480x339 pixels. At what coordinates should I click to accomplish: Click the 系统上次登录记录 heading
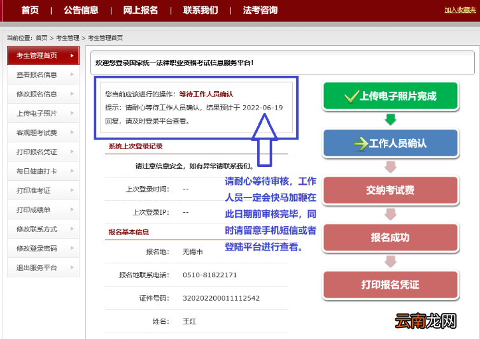click(x=136, y=147)
